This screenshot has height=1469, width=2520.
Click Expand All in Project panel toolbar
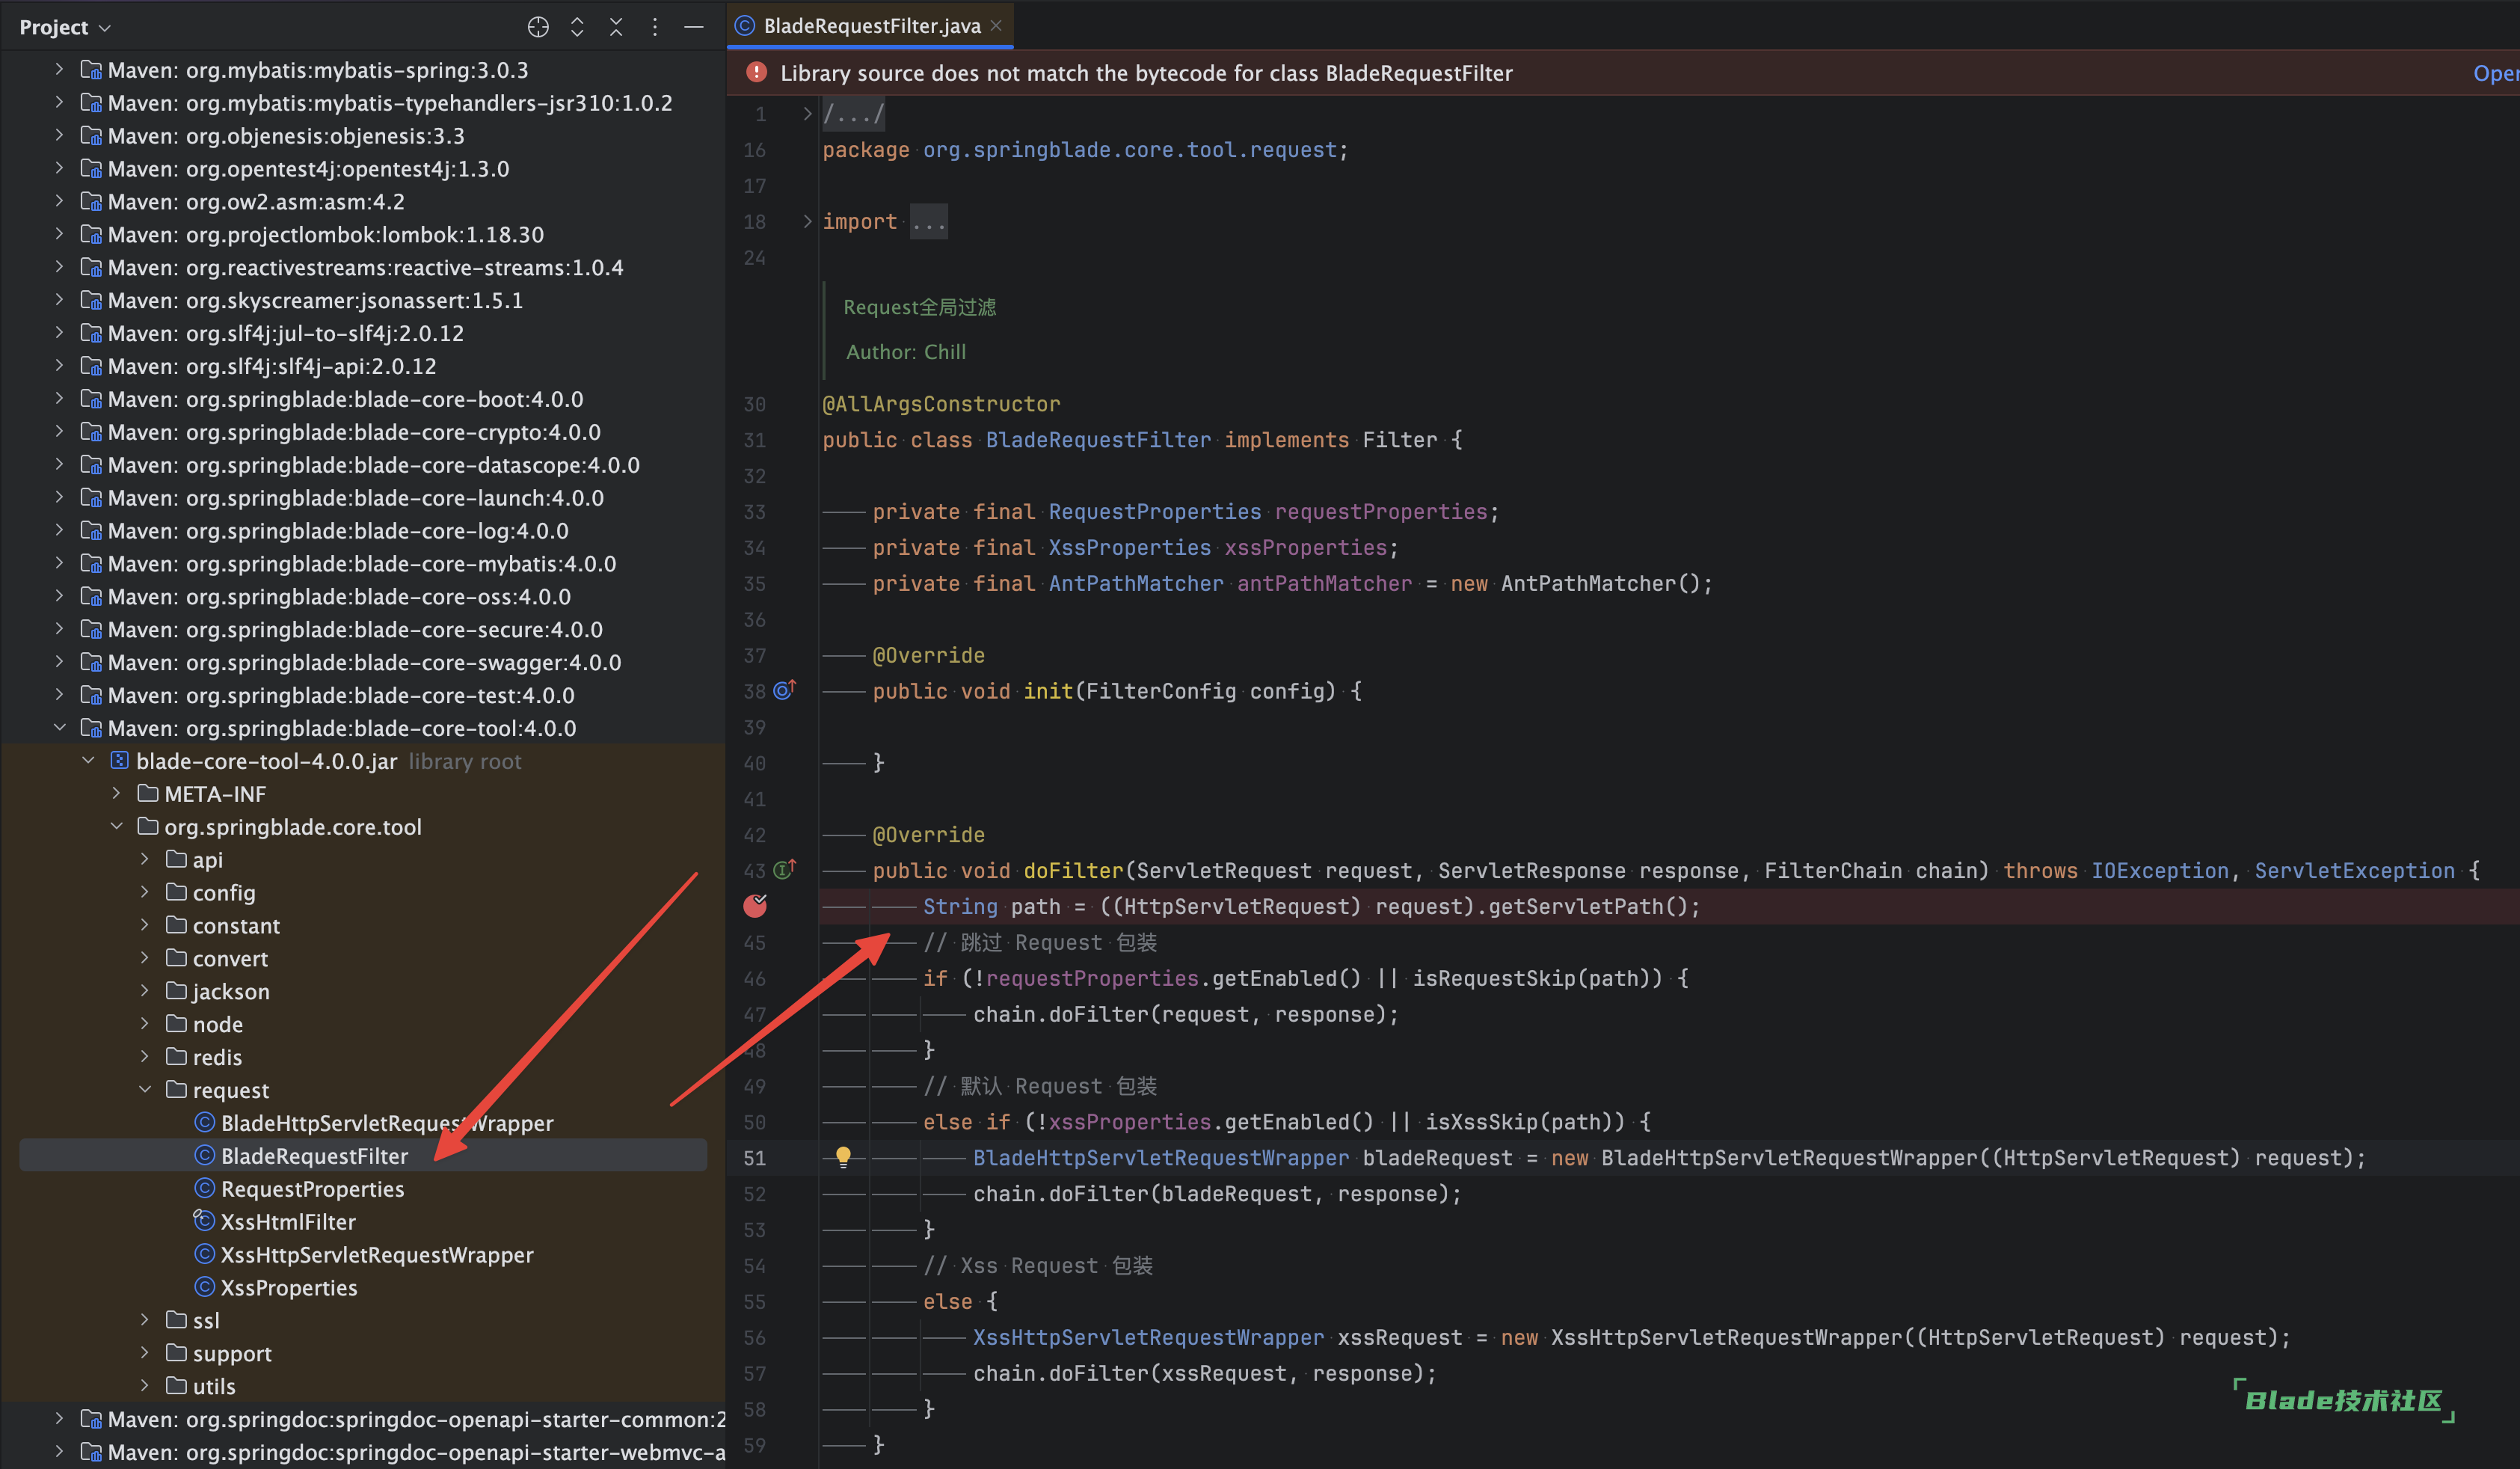[x=577, y=27]
